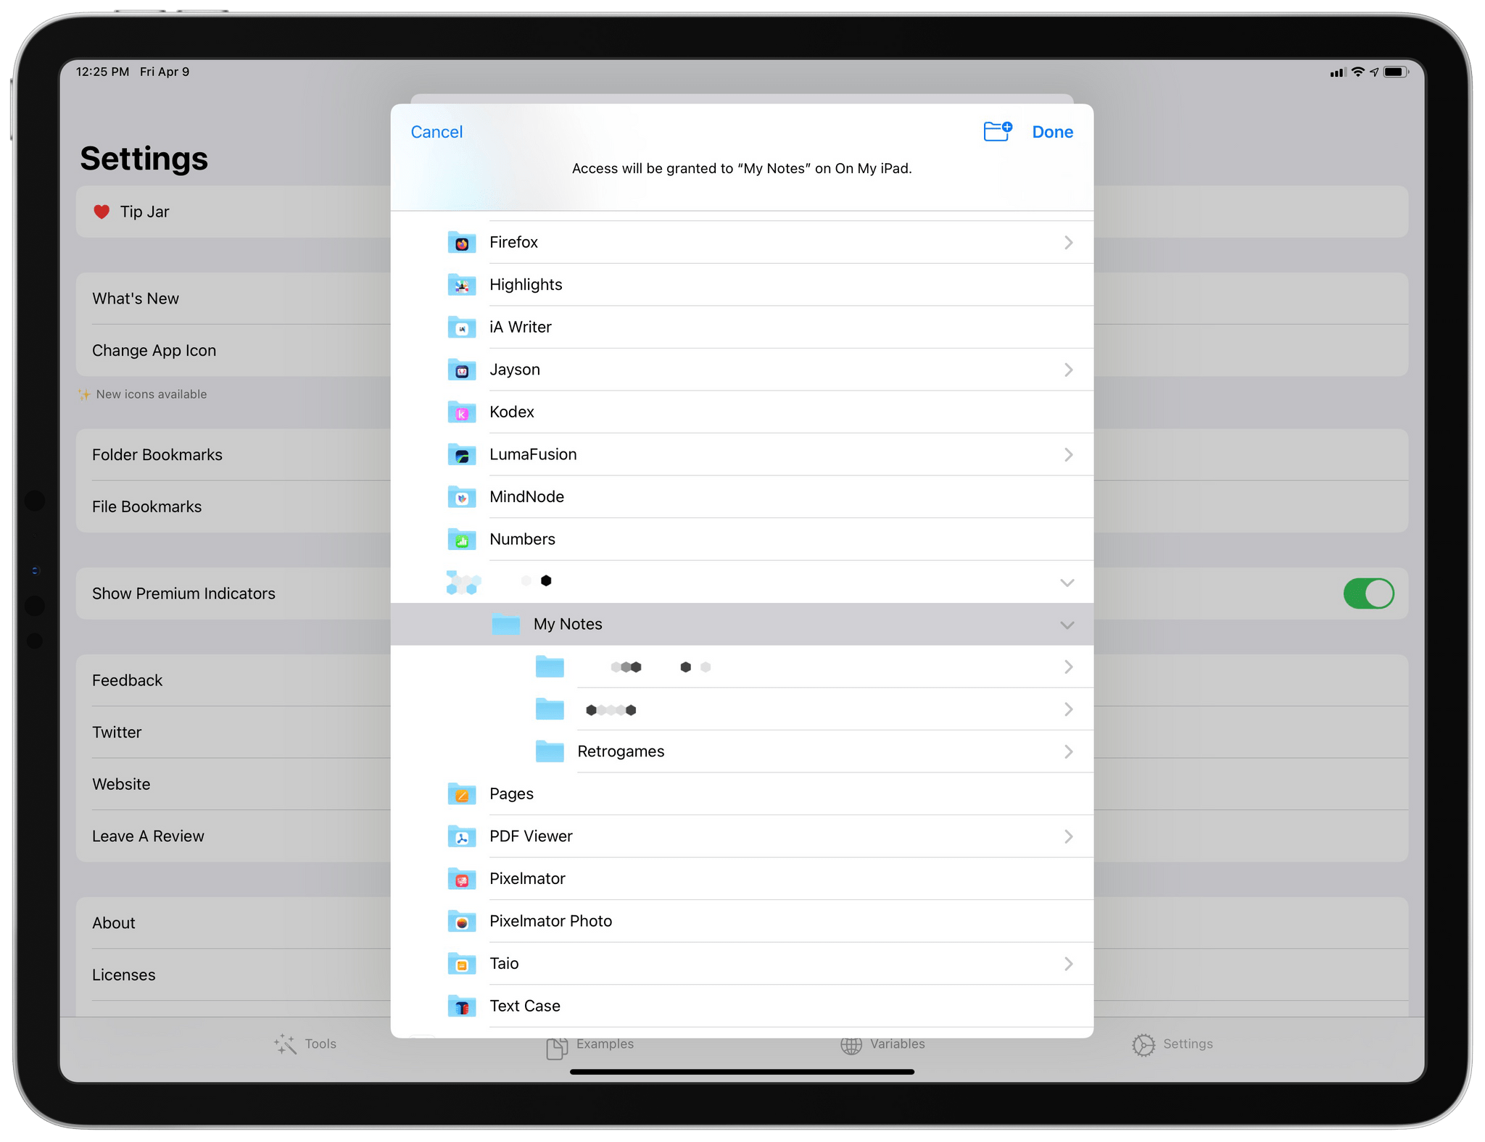Open File Bookmarks
The height and width of the screenshot is (1142, 1485).
pos(233,507)
